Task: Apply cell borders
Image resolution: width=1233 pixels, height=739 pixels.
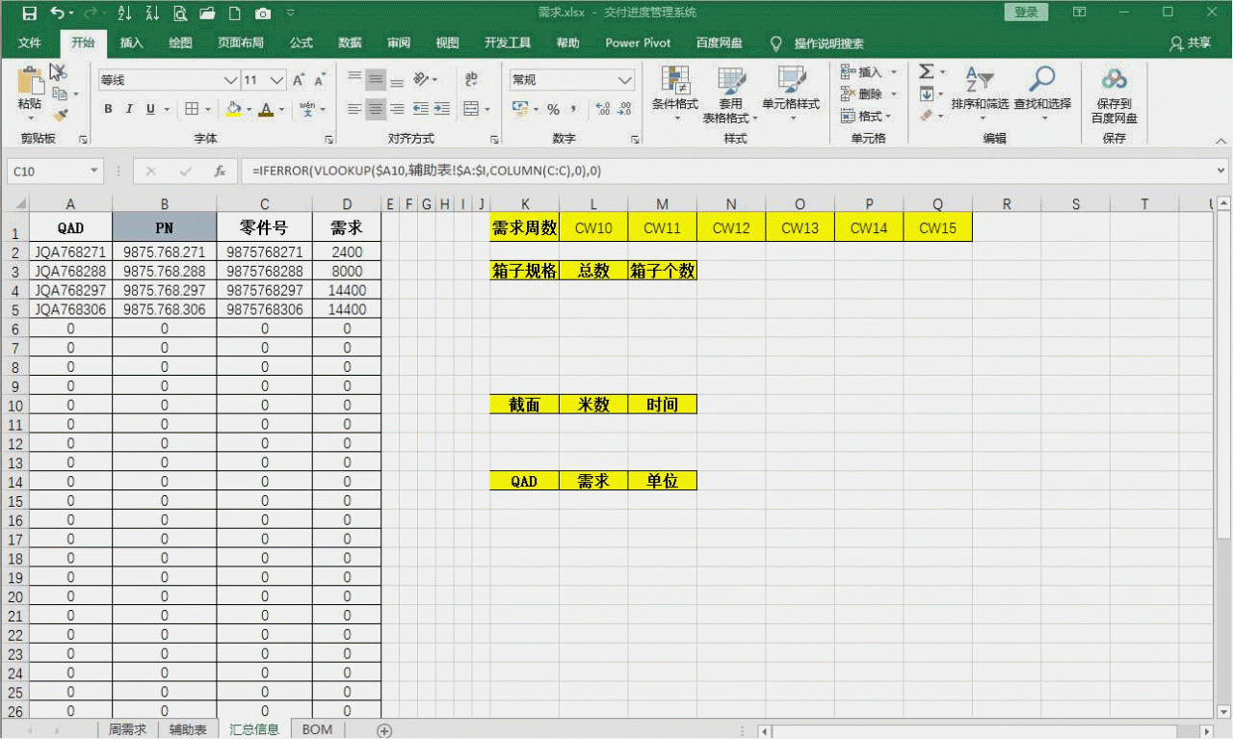Action: point(192,109)
